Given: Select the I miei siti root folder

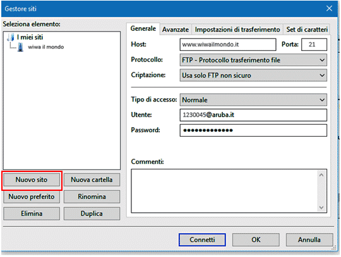Looking at the screenshot, I should tap(30, 37).
